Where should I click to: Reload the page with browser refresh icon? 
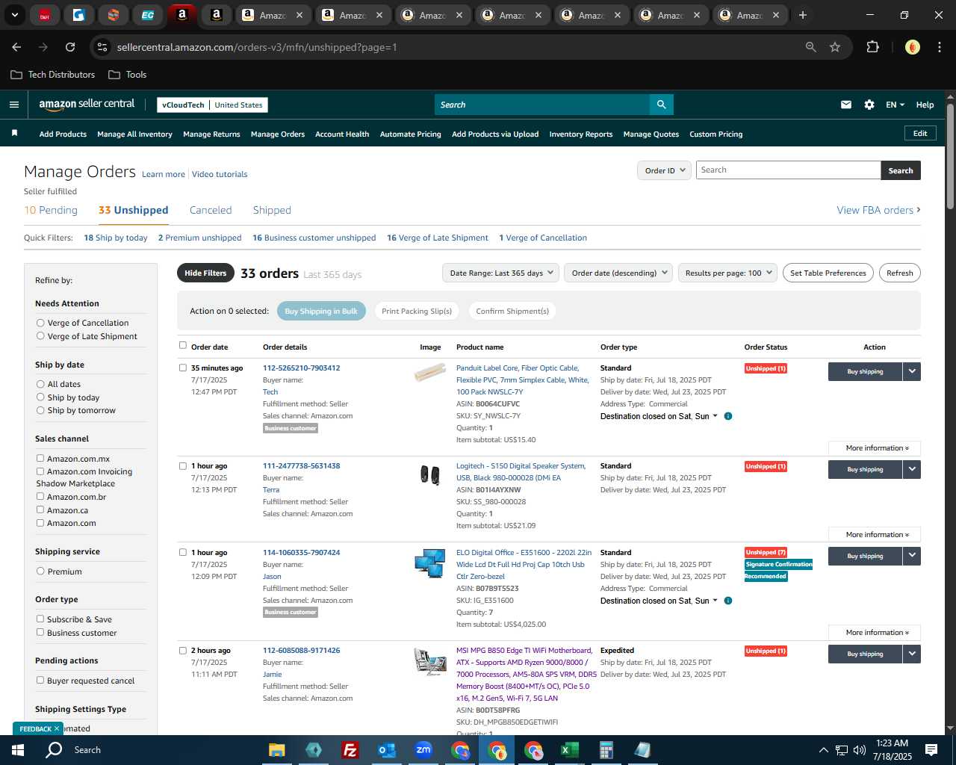pyautogui.click(x=70, y=47)
